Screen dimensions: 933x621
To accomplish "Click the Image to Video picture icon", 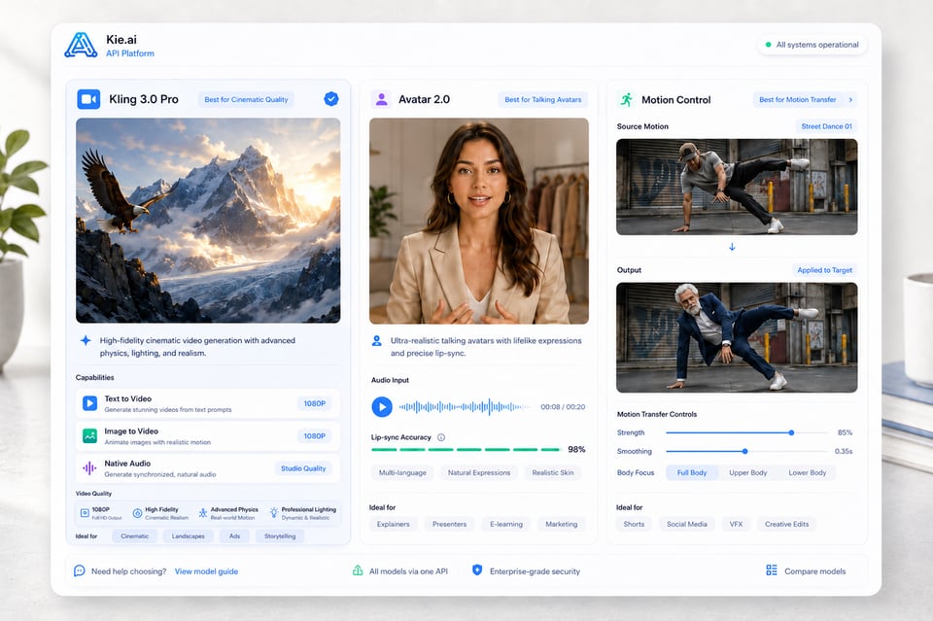I will 89,436.
